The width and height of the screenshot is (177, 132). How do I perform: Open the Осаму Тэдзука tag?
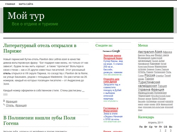click(x=162, y=69)
